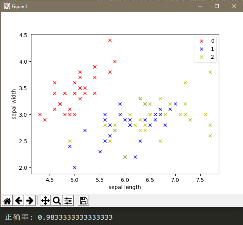The image size is (243, 225).
Task: Click the red marker for legend entry 0
Action: [201, 41]
